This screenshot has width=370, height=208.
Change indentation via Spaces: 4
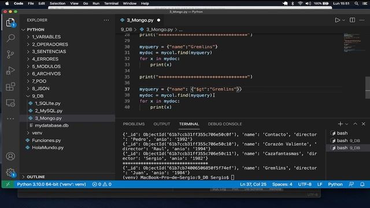[x=282, y=184]
